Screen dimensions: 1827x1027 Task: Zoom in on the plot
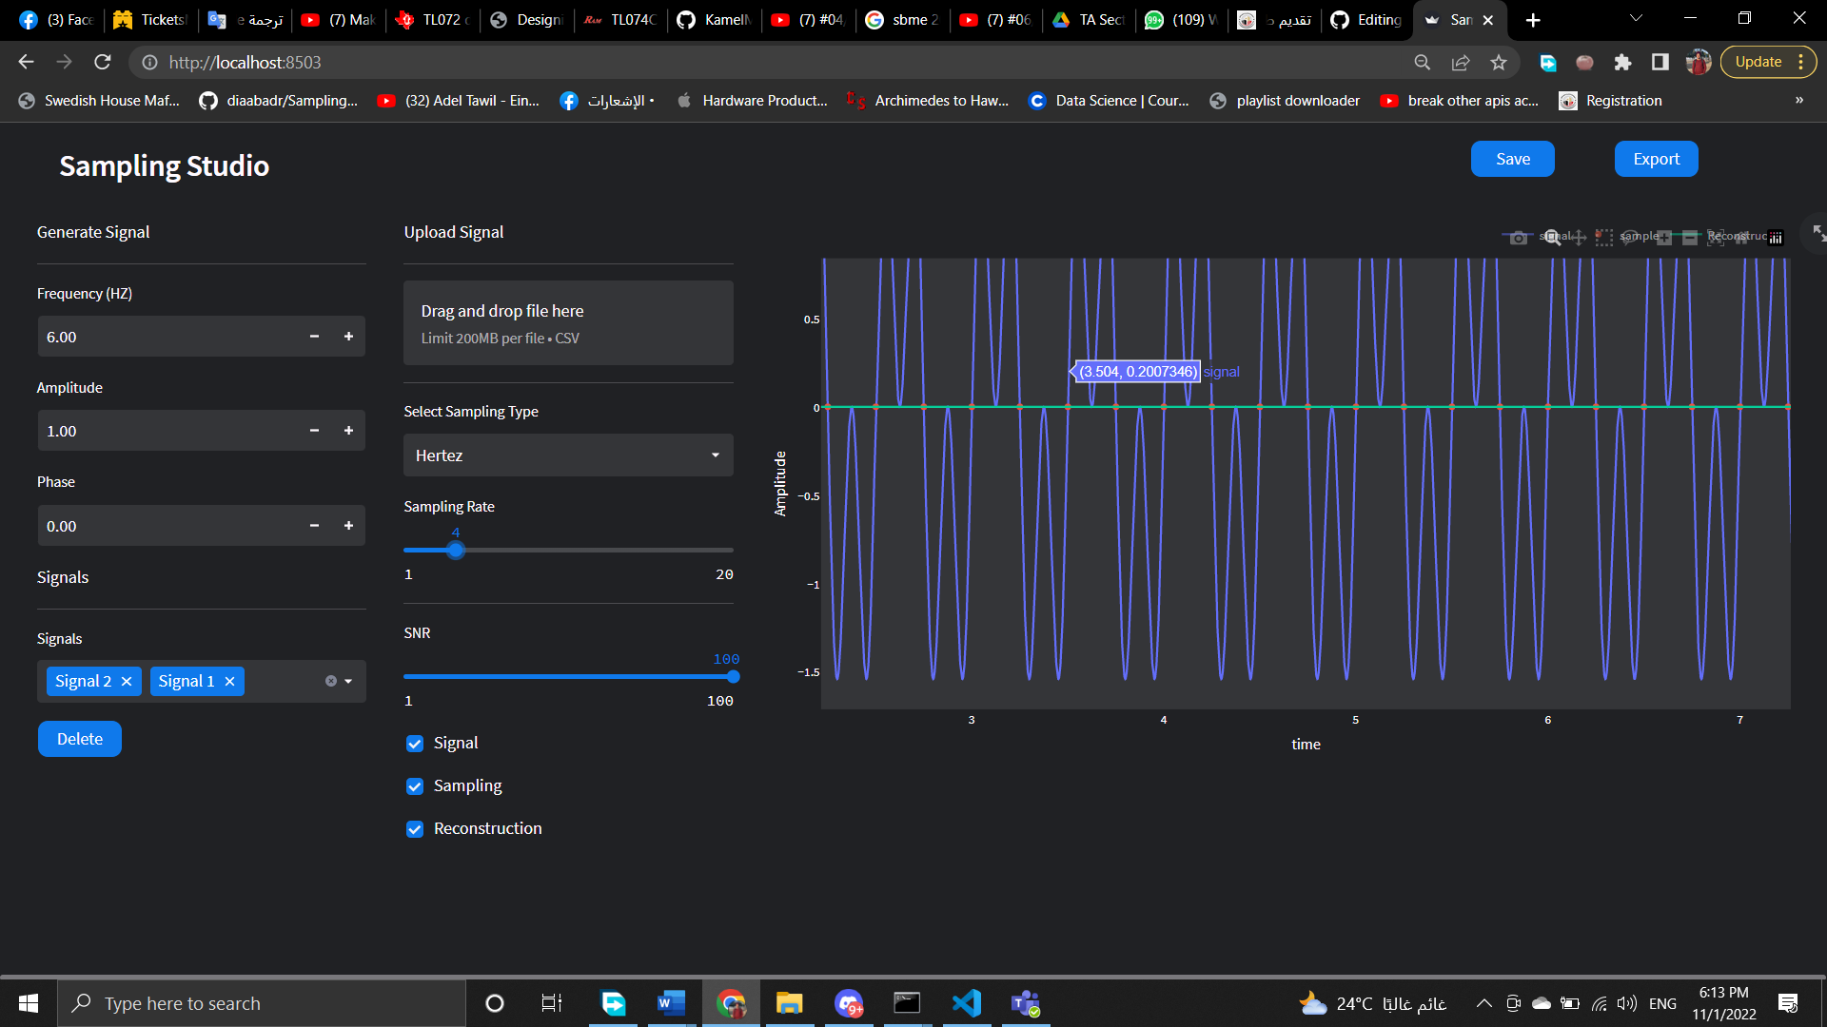click(x=1663, y=238)
